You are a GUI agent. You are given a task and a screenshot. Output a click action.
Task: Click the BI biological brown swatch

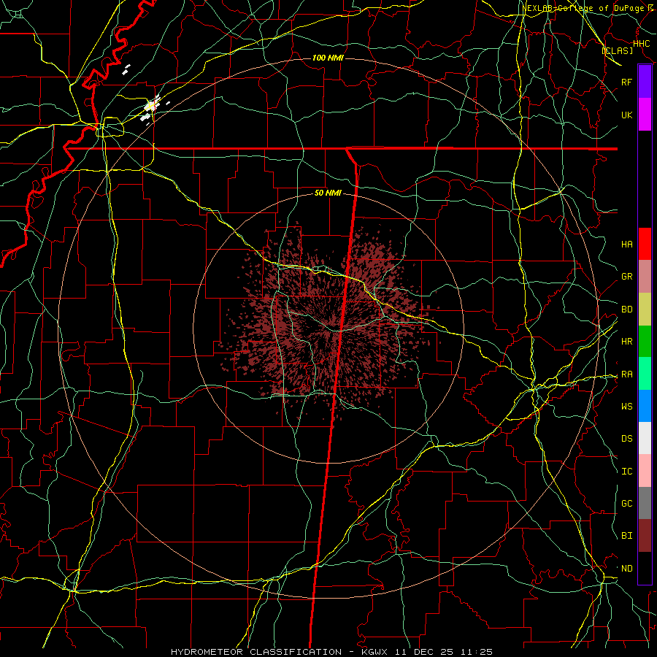pyautogui.click(x=645, y=536)
